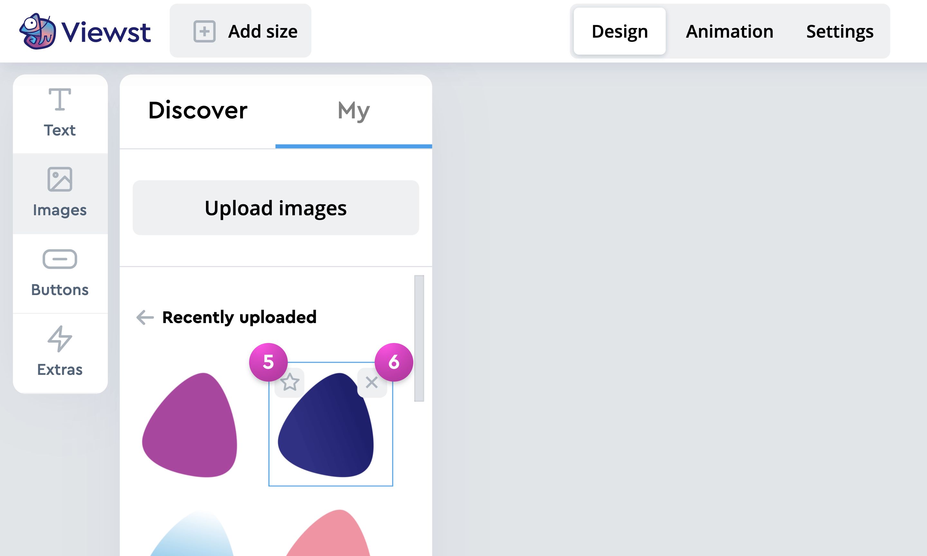Switch to the Discover tab

(x=198, y=111)
